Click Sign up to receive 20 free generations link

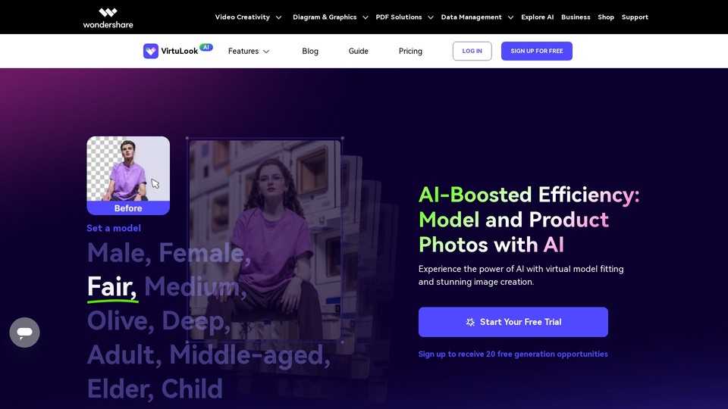[513, 354]
